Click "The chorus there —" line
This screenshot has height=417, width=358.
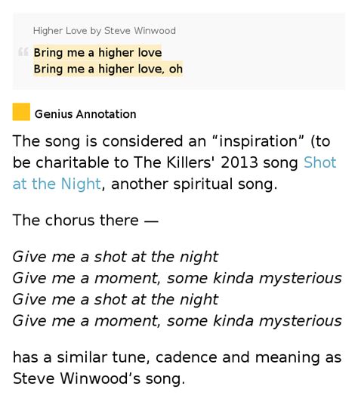click(85, 220)
